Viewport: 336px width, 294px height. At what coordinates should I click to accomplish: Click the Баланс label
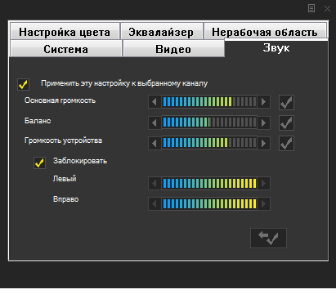(x=38, y=121)
